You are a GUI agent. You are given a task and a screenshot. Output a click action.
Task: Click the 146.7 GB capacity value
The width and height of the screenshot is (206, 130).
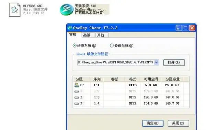pyautogui.click(x=172, y=103)
